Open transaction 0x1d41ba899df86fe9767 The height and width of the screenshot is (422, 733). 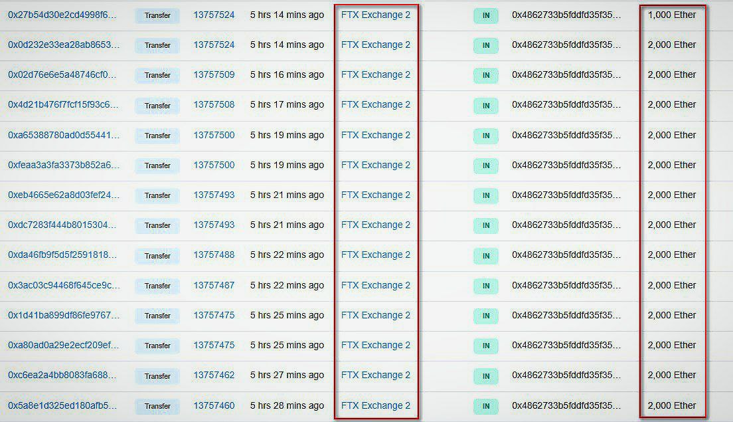pos(64,315)
